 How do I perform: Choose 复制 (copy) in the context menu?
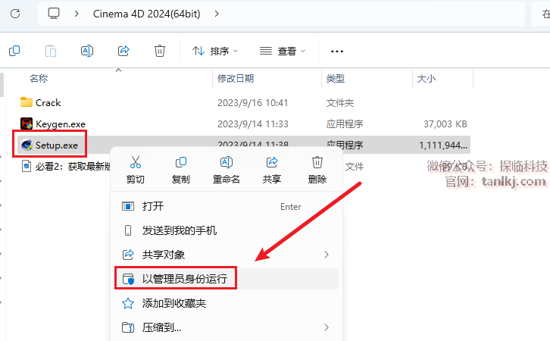point(180,170)
